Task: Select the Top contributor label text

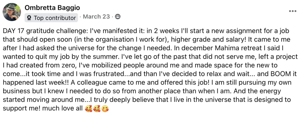Action: point(55,18)
